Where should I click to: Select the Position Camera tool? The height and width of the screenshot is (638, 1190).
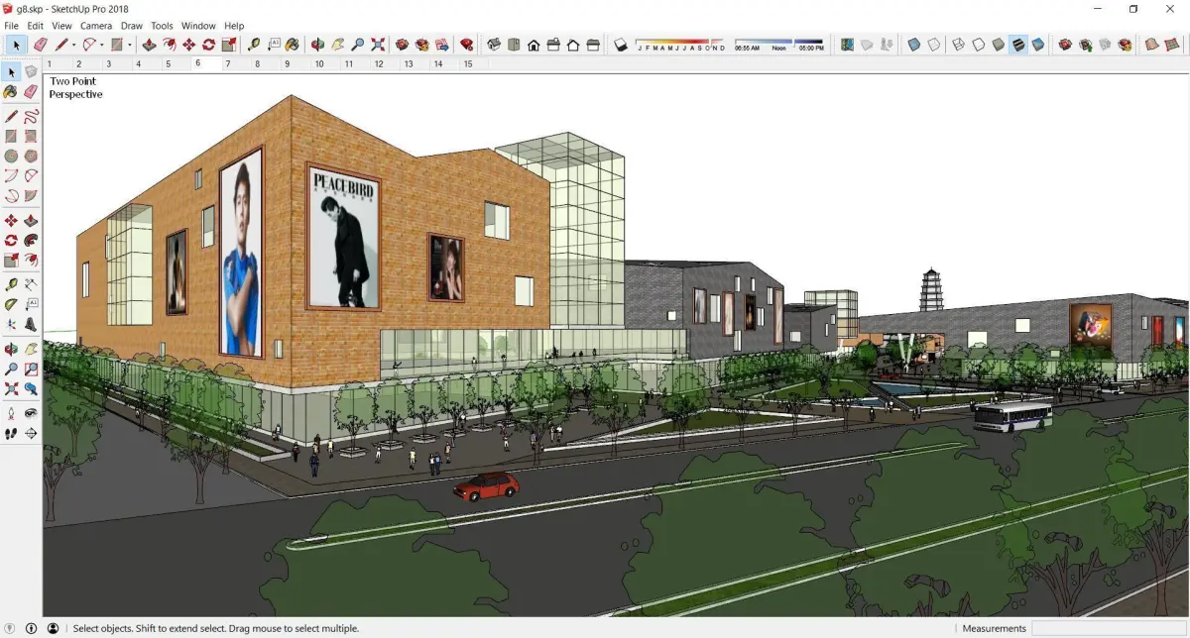tap(11, 412)
